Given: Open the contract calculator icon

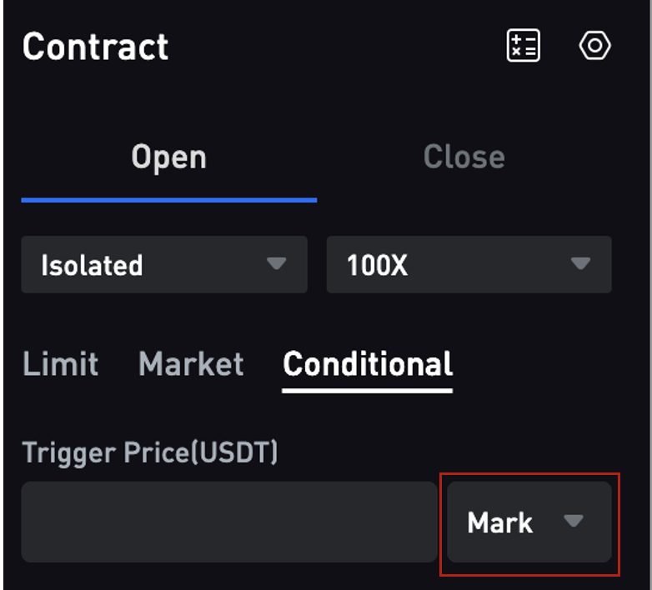Looking at the screenshot, I should point(523,45).
